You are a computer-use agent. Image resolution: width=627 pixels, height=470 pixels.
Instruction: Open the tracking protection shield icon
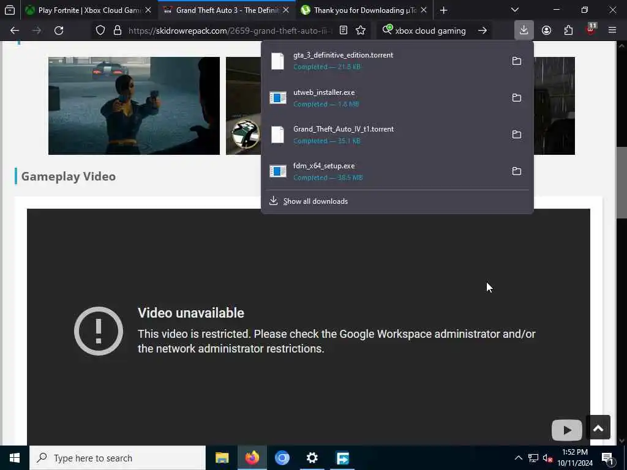click(x=100, y=31)
